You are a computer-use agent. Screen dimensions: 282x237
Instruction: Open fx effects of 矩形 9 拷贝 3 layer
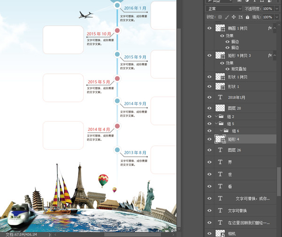pos(270,55)
